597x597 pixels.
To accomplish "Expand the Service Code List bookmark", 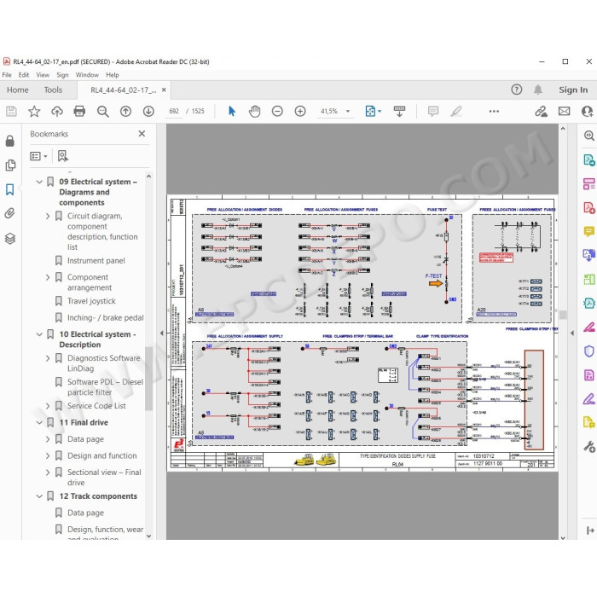I will [48, 406].
